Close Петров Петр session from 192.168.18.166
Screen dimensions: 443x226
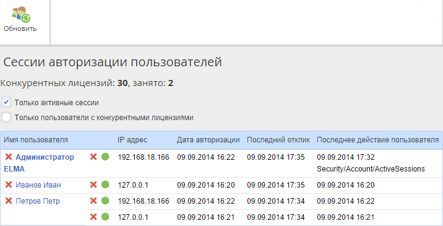click(93, 201)
